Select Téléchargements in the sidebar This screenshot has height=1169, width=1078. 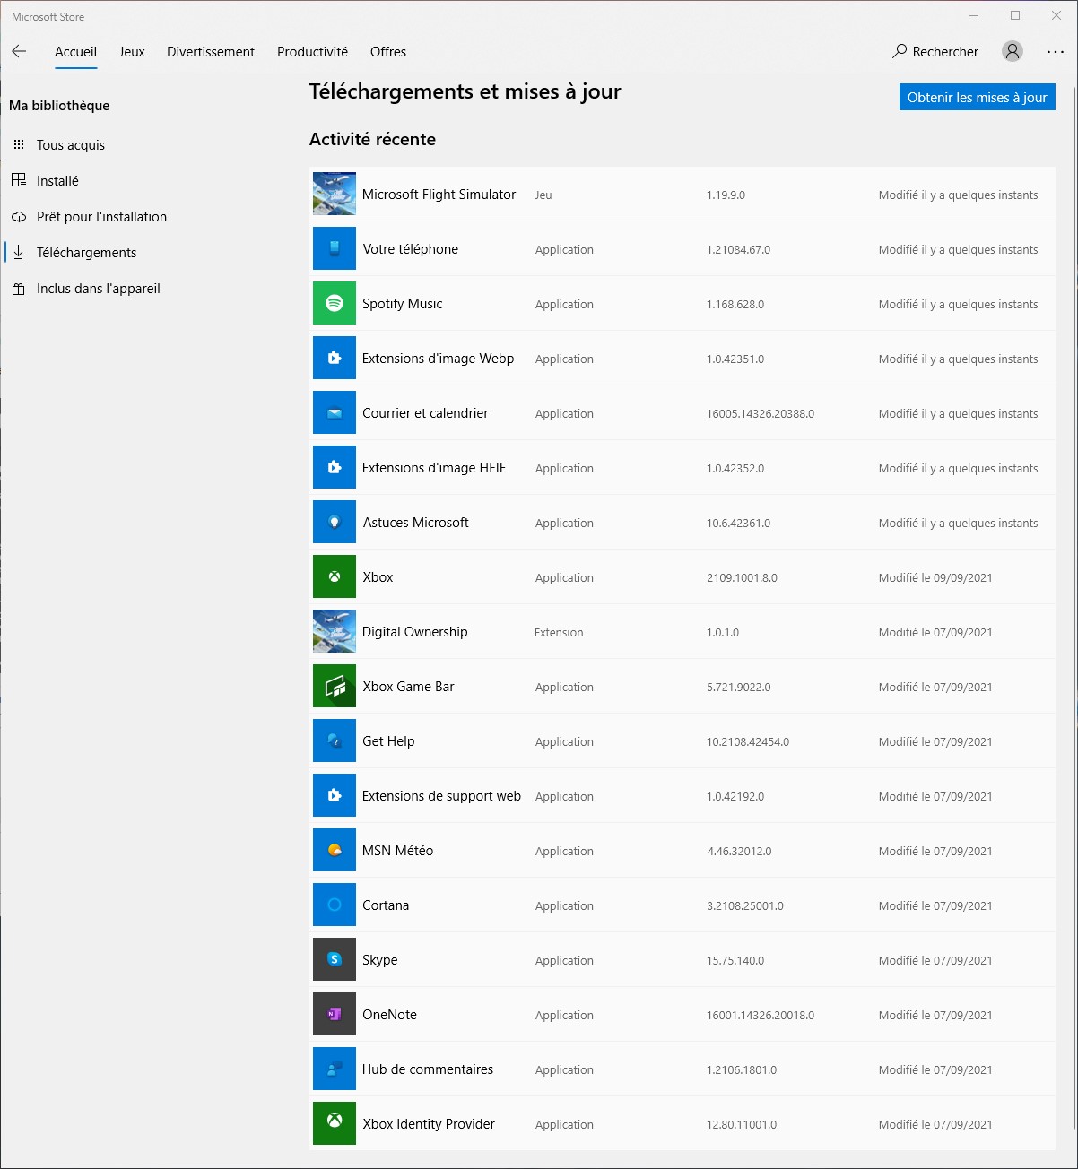point(86,252)
